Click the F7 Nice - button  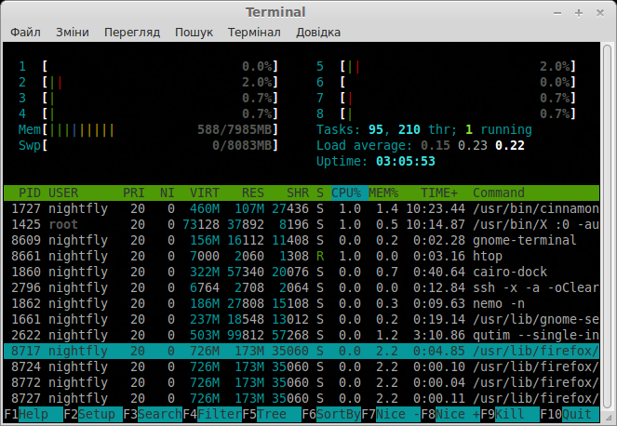pos(391,414)
